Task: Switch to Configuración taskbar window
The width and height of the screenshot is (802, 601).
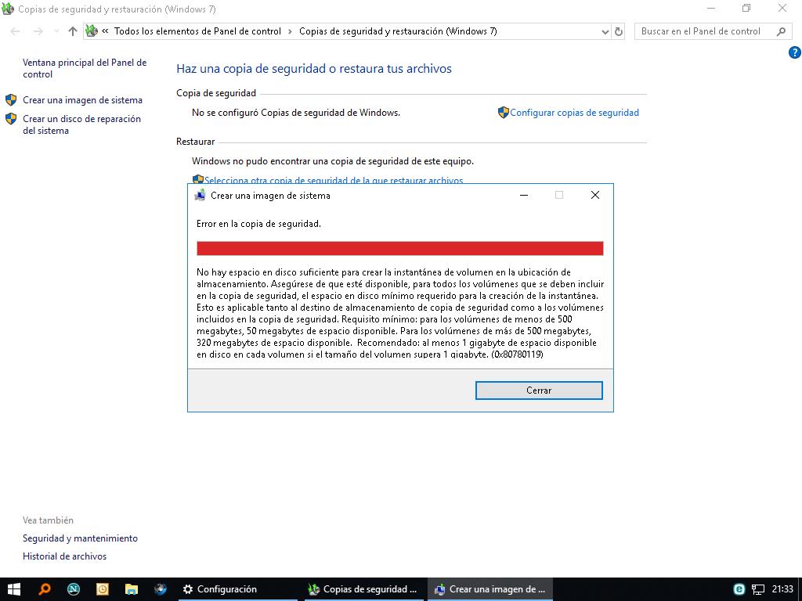Action: 219,589
